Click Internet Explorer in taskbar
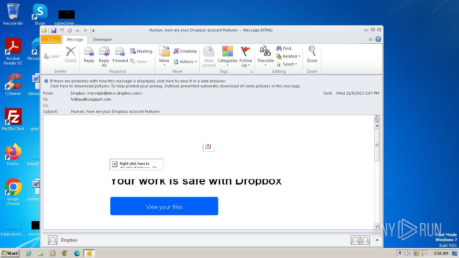This screenshot has width=459, height=258. pyautogui.click(x=28, y=253)
